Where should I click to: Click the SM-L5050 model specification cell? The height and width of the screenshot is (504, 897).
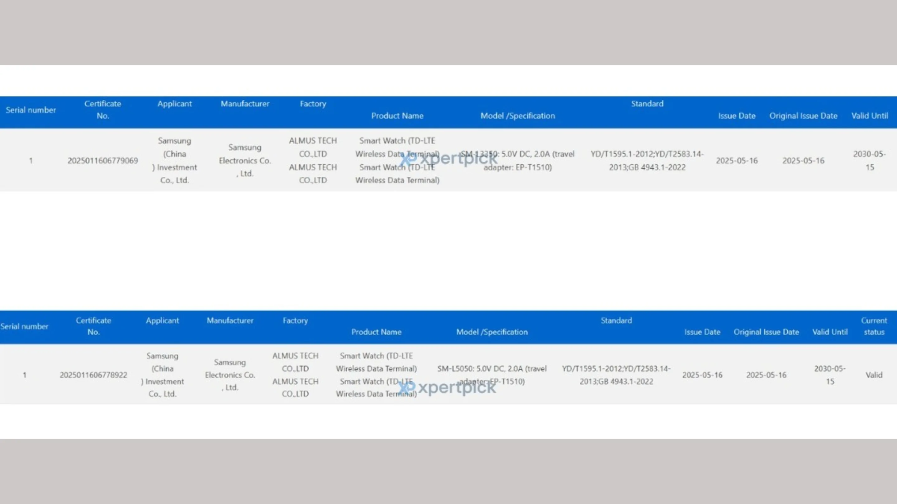pyautogui.click(x=492, y=375)
